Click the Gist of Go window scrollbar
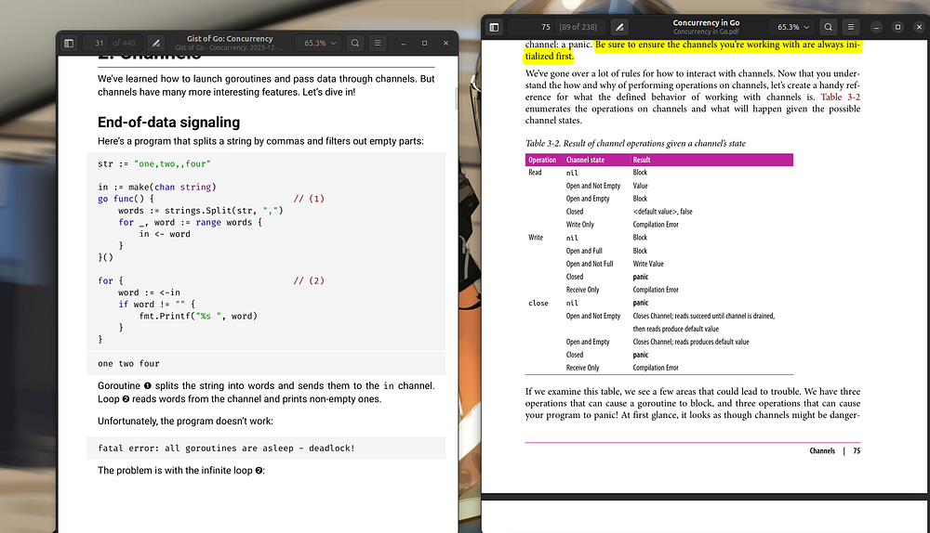Screen dimensions: 930x533 coord(456,98)
